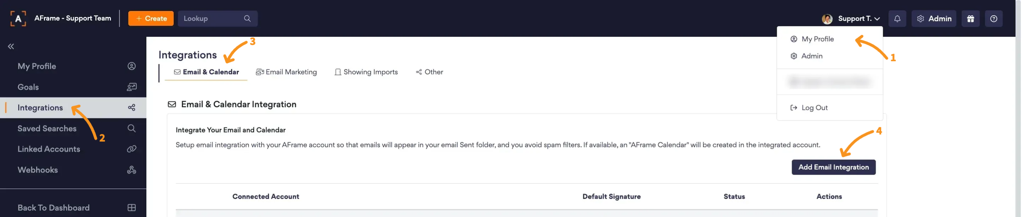Click the My Profile person icon in sidebar

click(x=132, y=66)
